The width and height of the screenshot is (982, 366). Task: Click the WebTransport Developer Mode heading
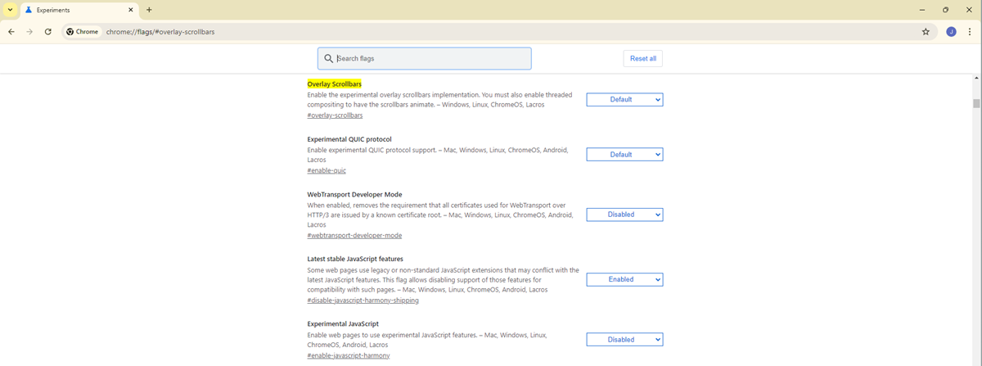(354, 194)
